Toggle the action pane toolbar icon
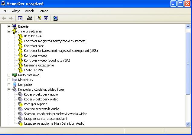This screenshot has height=135, width=192. 46,18
